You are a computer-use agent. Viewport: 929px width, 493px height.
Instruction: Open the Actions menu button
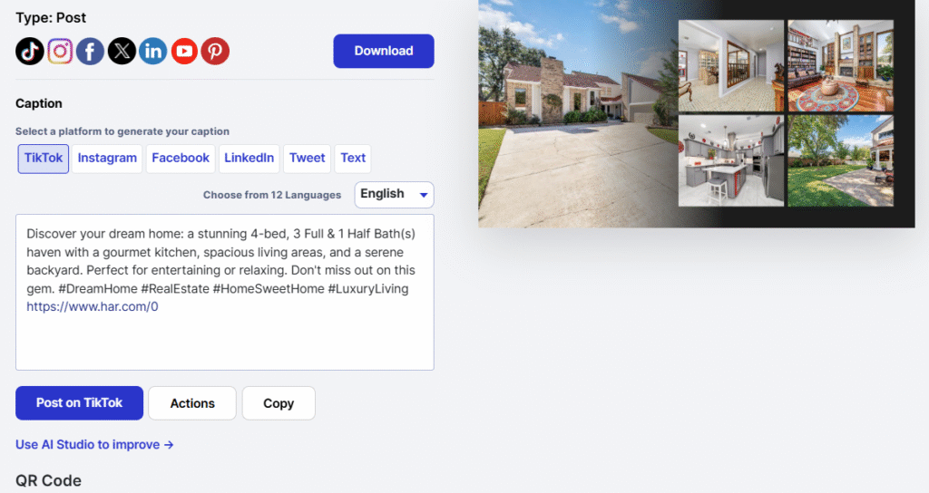(192, 403)
